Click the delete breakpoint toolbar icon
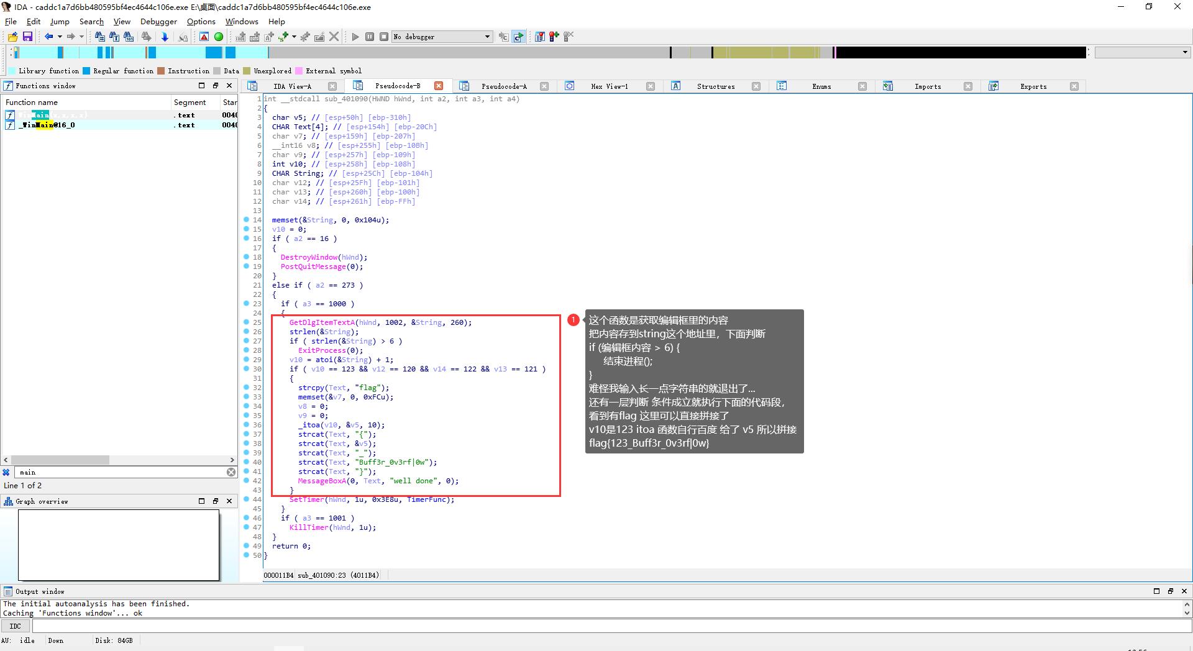Viewport: 1193px width, 651px height. click(x=568, y=37)
